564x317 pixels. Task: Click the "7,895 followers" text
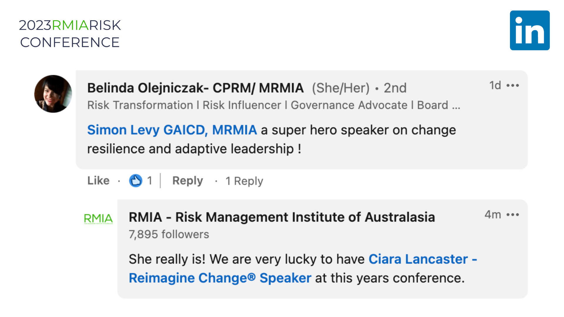click(169, 234)
